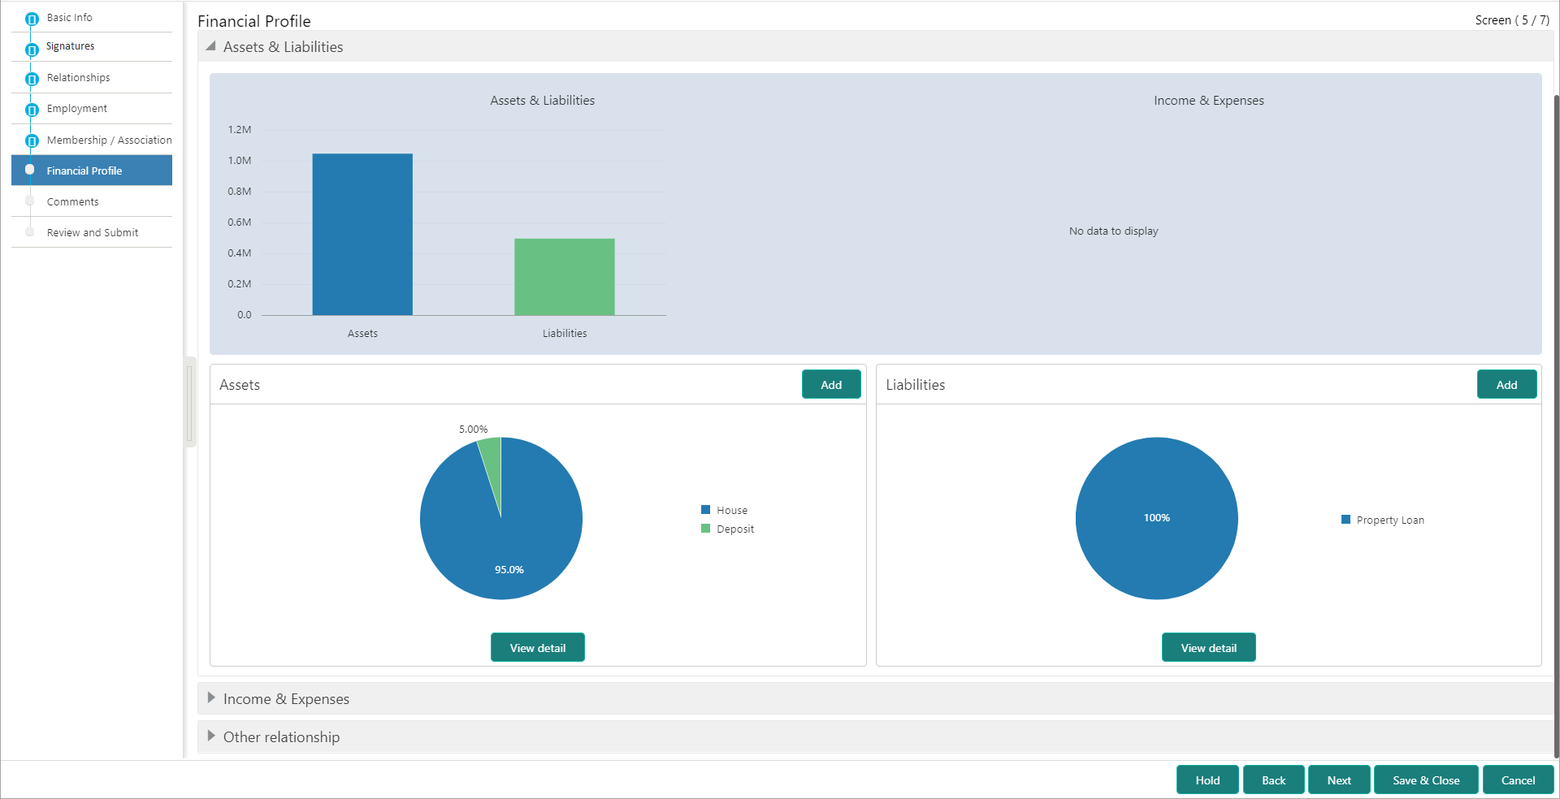Click the Hold button
This screenshot has height=799, width=1560.
click(x=1207, y=780)
